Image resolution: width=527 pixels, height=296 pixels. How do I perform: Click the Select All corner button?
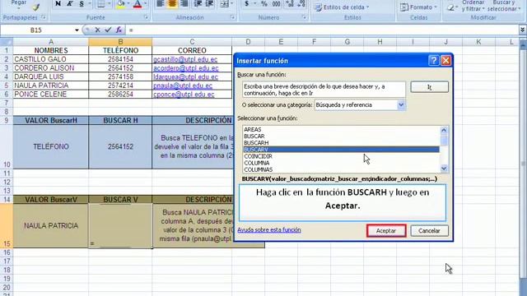tap(7, 42)
